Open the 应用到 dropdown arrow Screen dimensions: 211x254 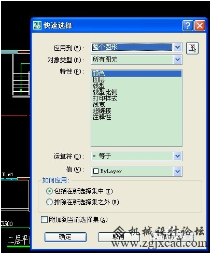coord(177,47)
